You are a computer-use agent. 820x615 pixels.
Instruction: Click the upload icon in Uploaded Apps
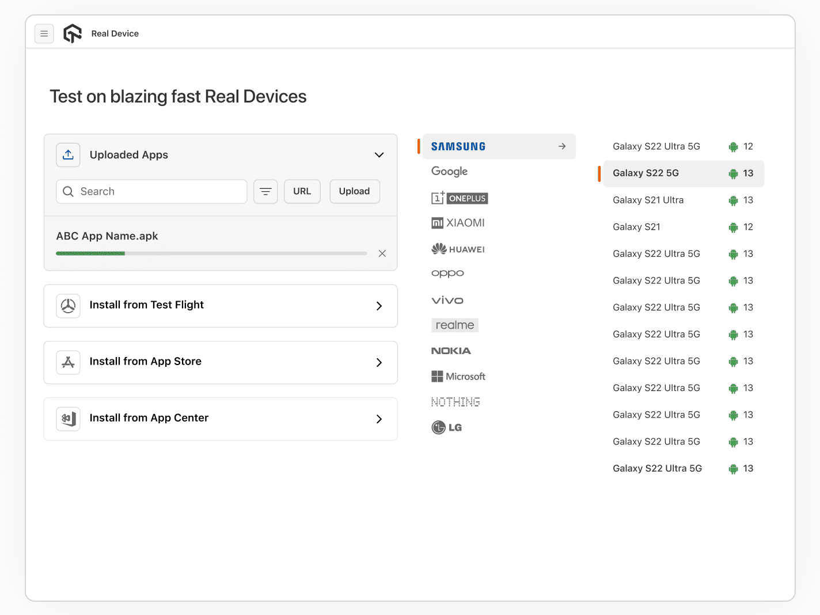68,155
